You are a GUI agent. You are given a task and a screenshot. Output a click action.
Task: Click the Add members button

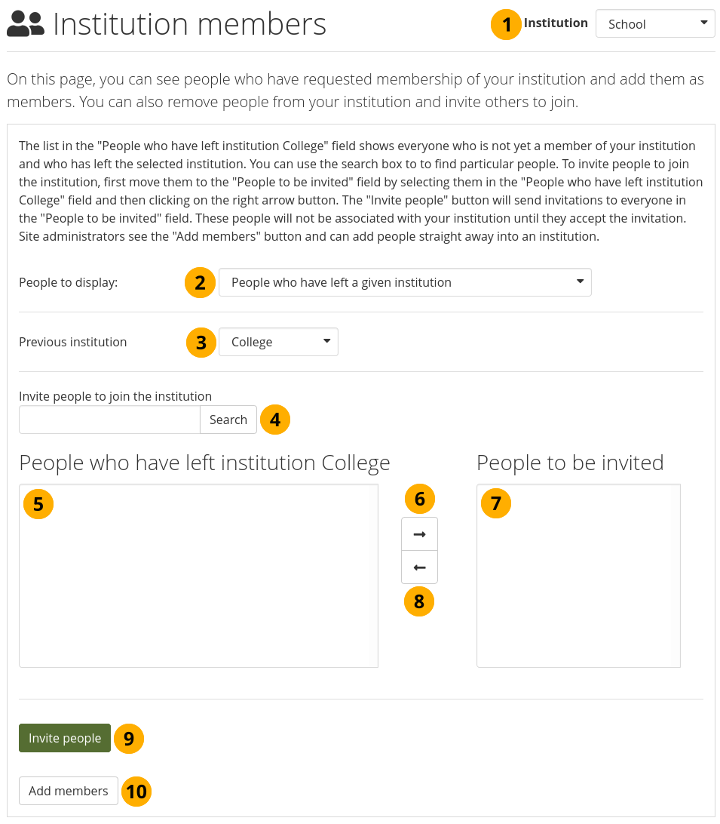(69, 791)
